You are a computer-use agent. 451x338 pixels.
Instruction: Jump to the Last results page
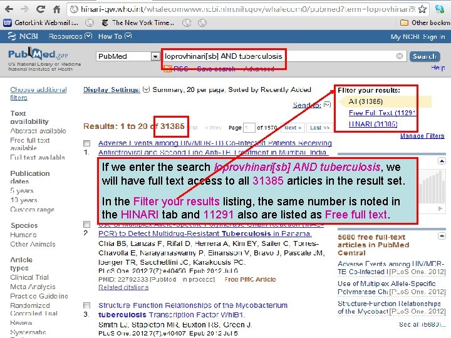[319, 128]
